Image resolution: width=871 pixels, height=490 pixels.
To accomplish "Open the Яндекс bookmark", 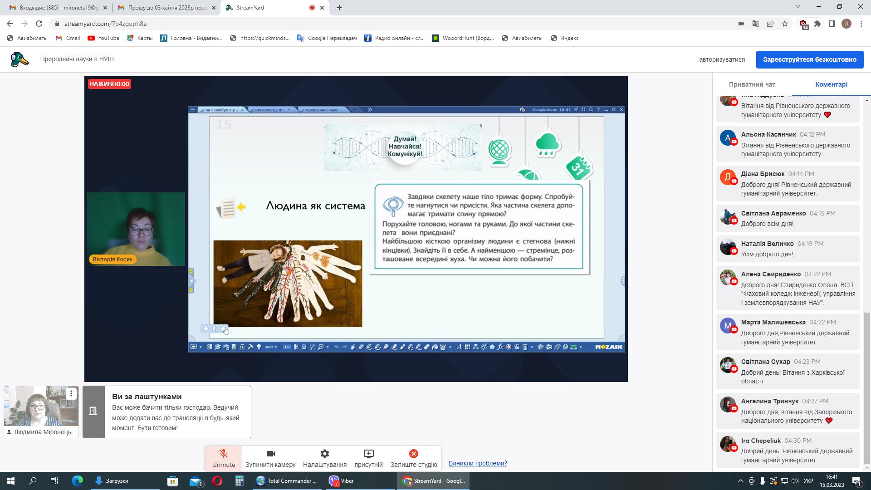I will click(x=564, y=38).
